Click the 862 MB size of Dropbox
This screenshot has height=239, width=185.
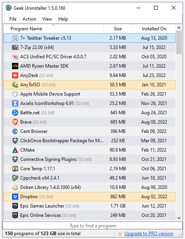pos(118,197)
